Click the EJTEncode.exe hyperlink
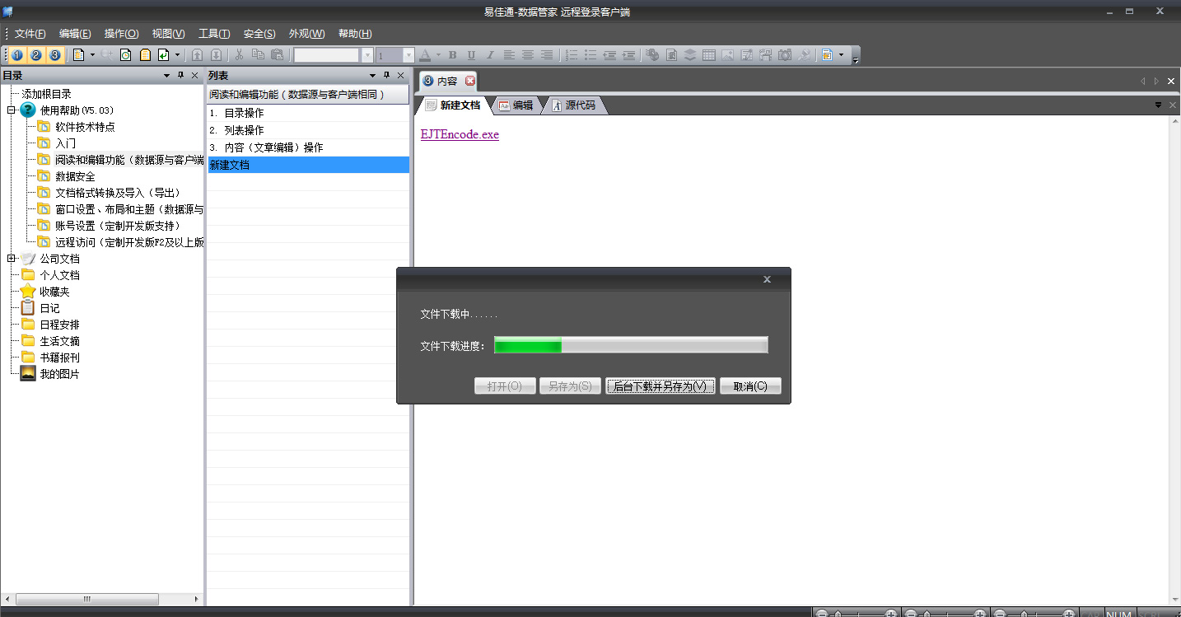1181x617 pixels. click(460, 134)
